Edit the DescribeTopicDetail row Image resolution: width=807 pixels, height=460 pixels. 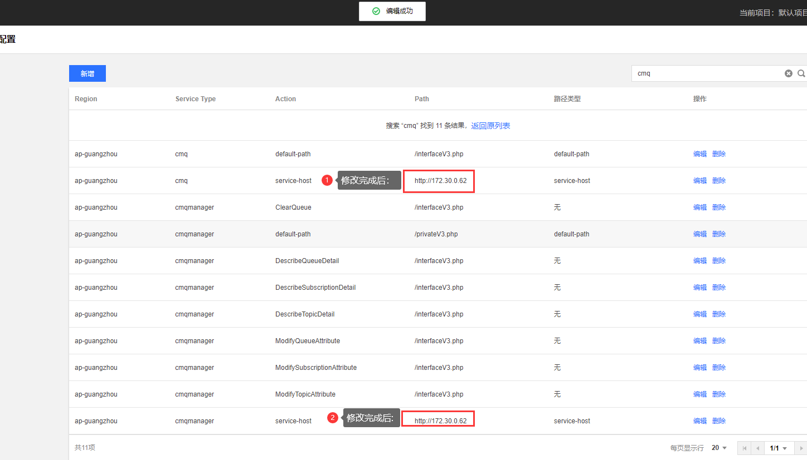(x=700, y=314)
